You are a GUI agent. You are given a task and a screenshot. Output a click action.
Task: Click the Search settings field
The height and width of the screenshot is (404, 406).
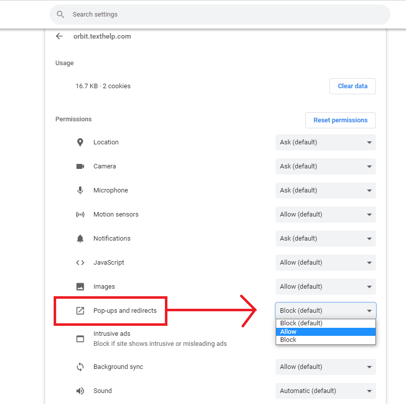coord(221,15)
